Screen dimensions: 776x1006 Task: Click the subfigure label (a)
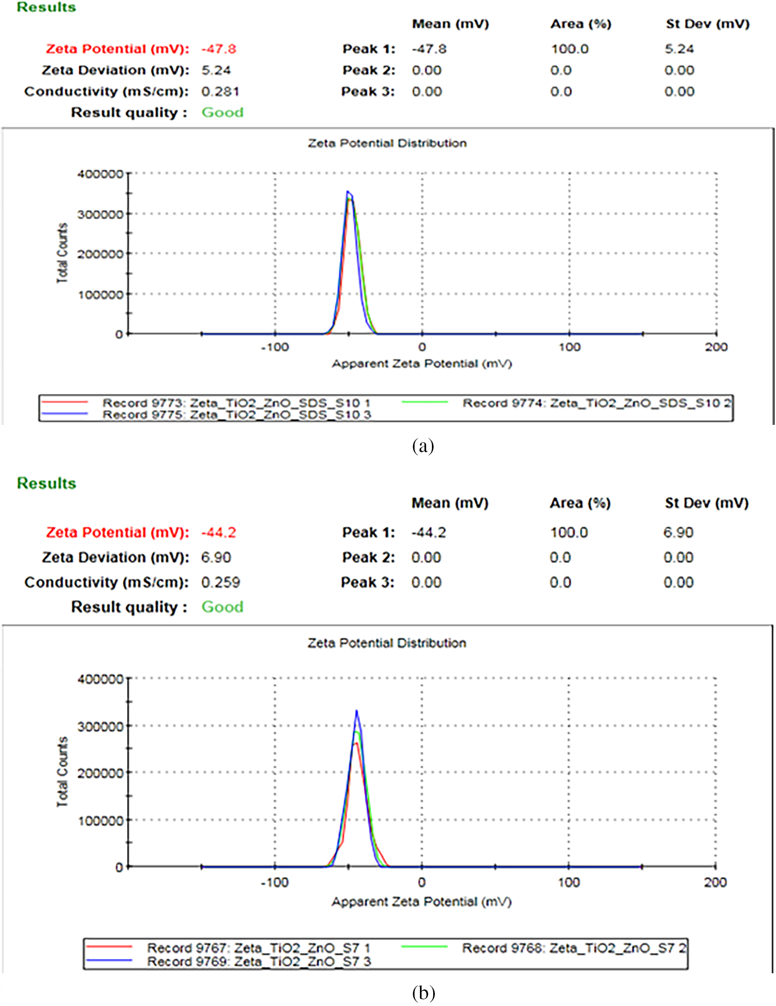coord(423,446)
